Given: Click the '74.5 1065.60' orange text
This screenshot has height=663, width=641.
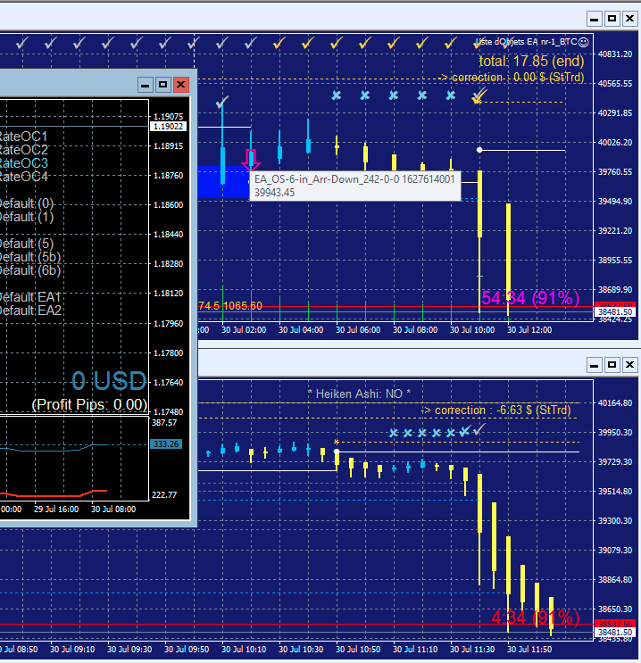Looking at the screenshot, I should (230, 306).
